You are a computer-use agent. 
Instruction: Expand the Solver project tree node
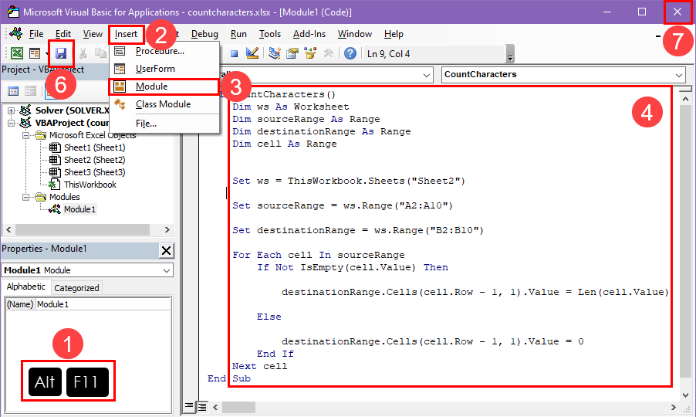(x=11, y=110)
